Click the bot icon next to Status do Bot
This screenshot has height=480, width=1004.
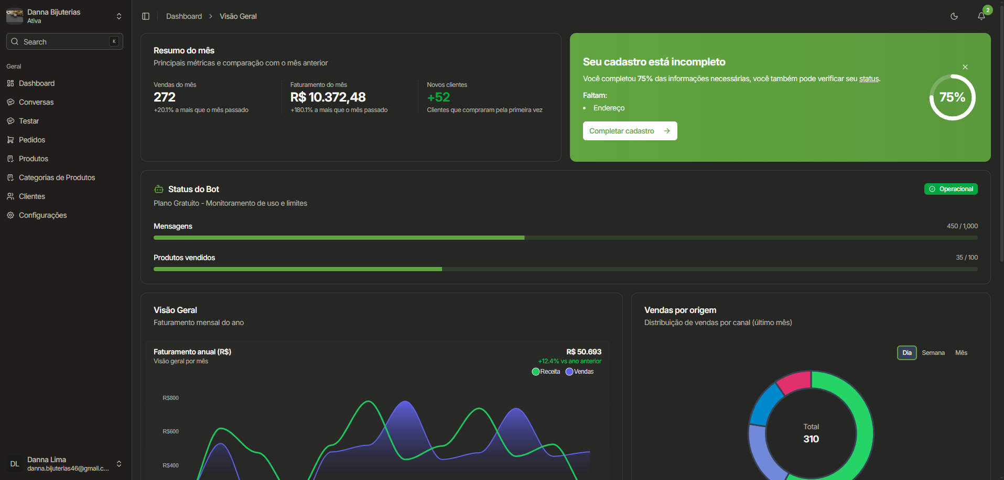point(158,189)
